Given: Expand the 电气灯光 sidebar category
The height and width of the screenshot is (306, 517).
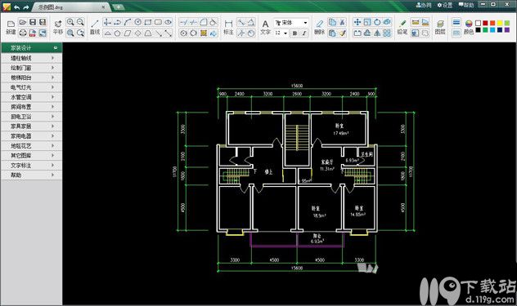Looking at the screenshot, I should tap(32, 87).
